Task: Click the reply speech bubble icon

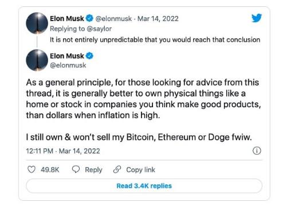Action: pos(76,169)
